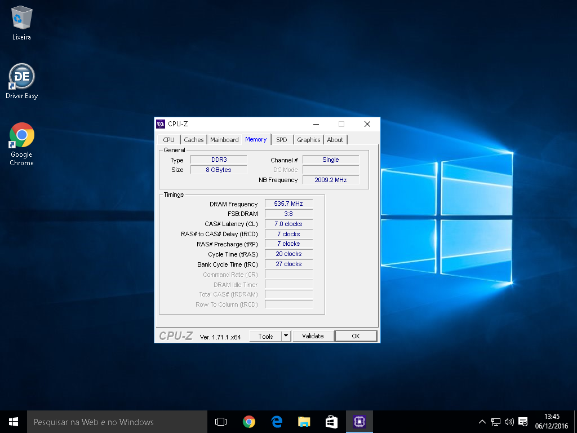Click the 2009.2 MHz NB Frequency value
Viewport: 577px width, 433px height.
(x=331, y=180)
